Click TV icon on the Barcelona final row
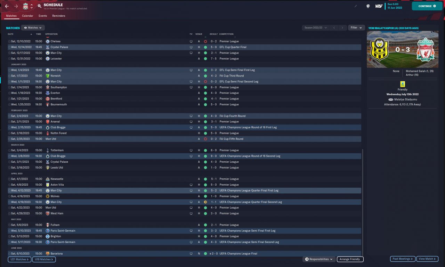 [x=191, y=253]
